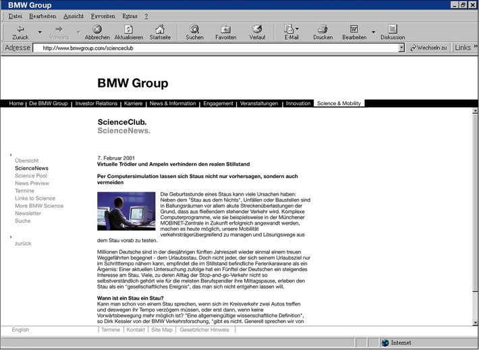Expand the E-Mail dropdown arrow
This screenshot has height=350, width=479.
298,30
